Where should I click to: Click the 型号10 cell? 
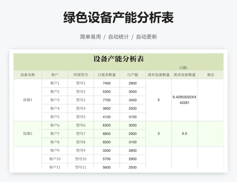[x=81, y=159]
